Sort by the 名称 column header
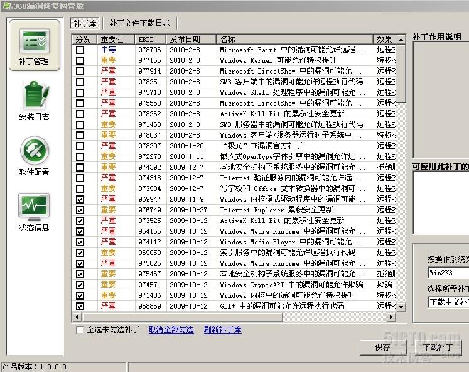The width and height of the screenshot is (469, 372). tap(294, 39)
